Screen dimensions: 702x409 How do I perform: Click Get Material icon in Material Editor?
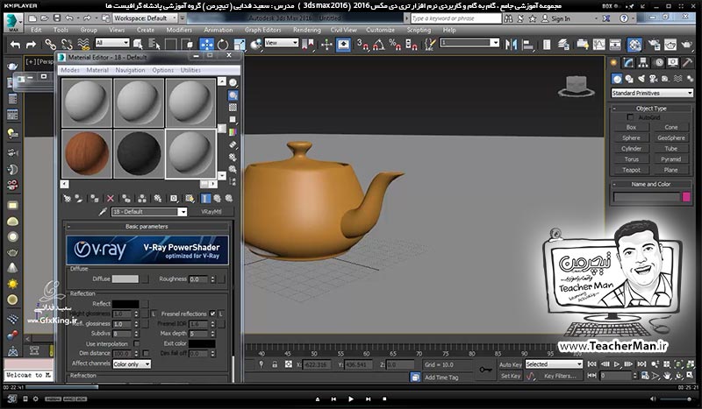[68, 198]
